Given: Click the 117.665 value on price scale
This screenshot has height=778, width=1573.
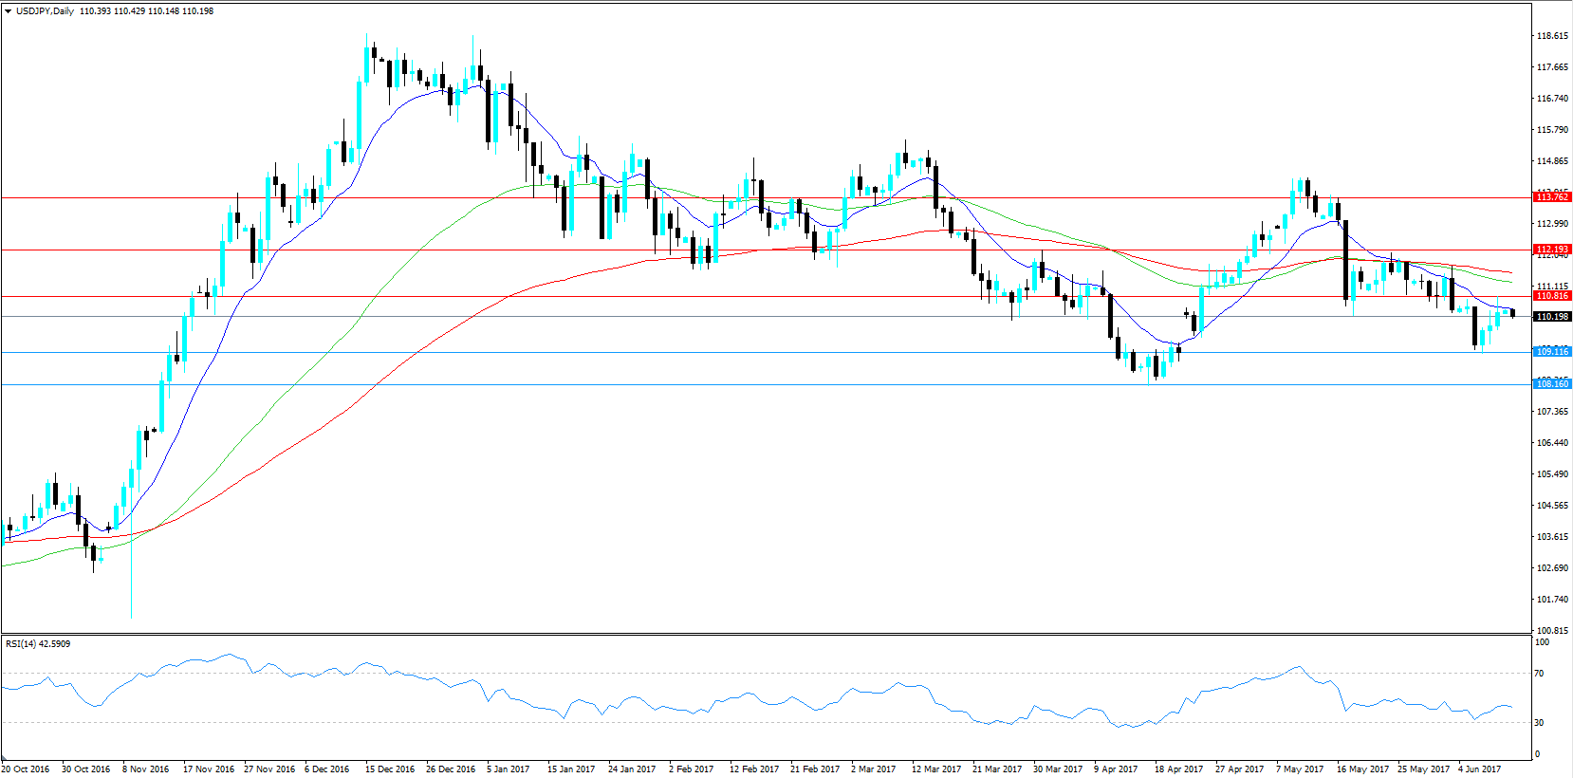Looking at the screenshot, I should coord(1552,67).
